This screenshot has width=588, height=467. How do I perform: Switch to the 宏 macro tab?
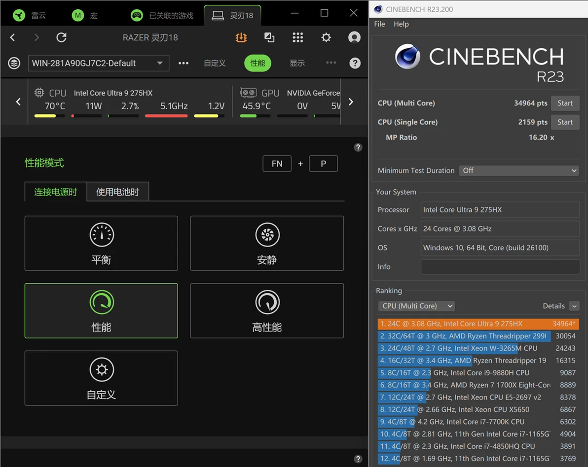(85, 15)
